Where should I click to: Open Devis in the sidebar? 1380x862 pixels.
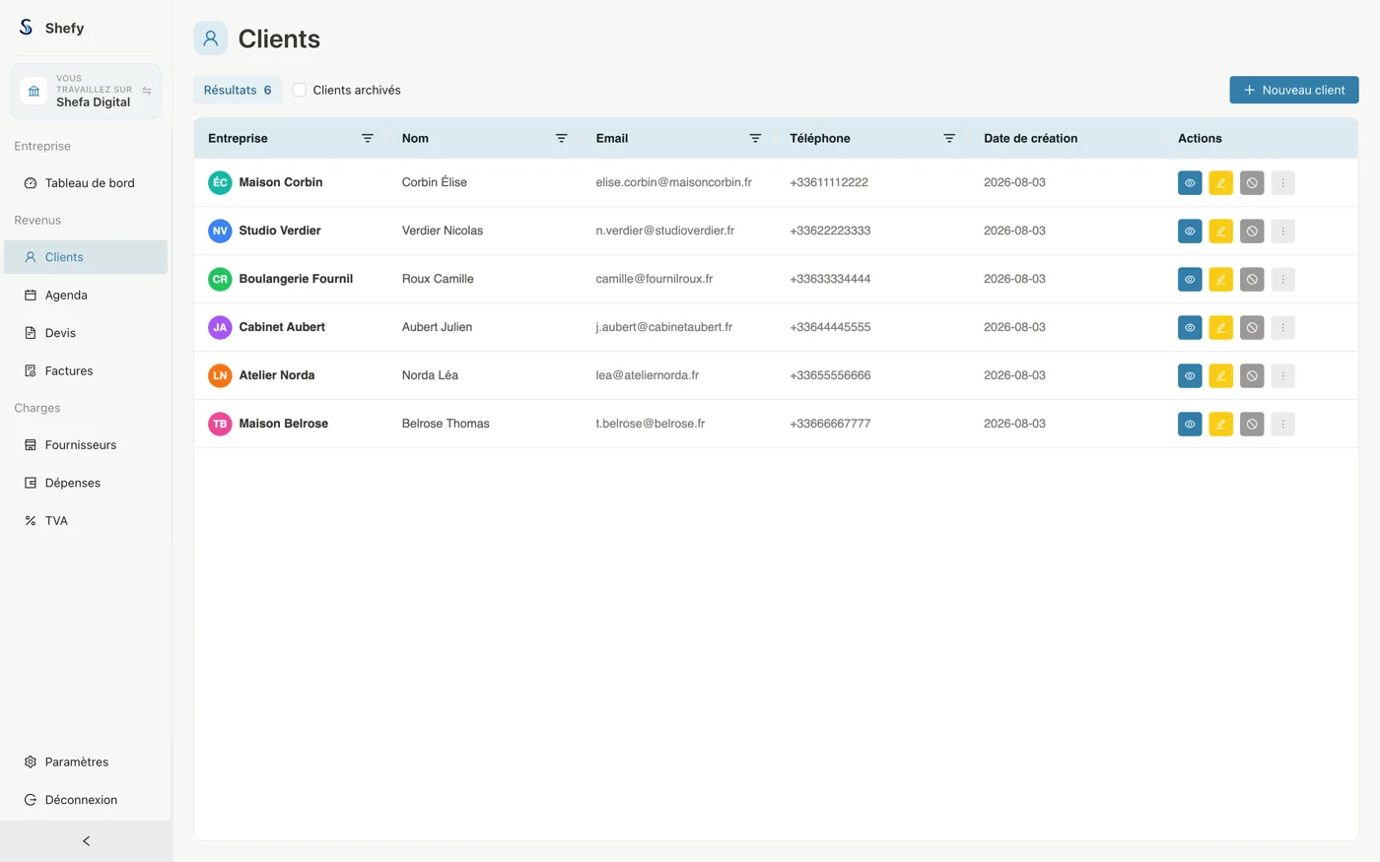(86, 333)
